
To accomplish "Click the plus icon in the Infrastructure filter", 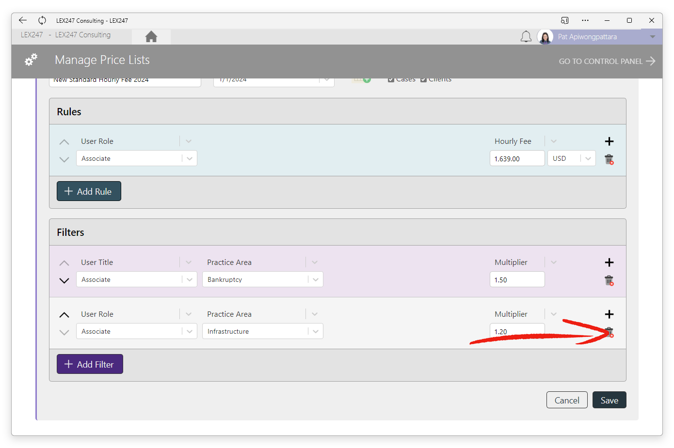I will 610,314.
